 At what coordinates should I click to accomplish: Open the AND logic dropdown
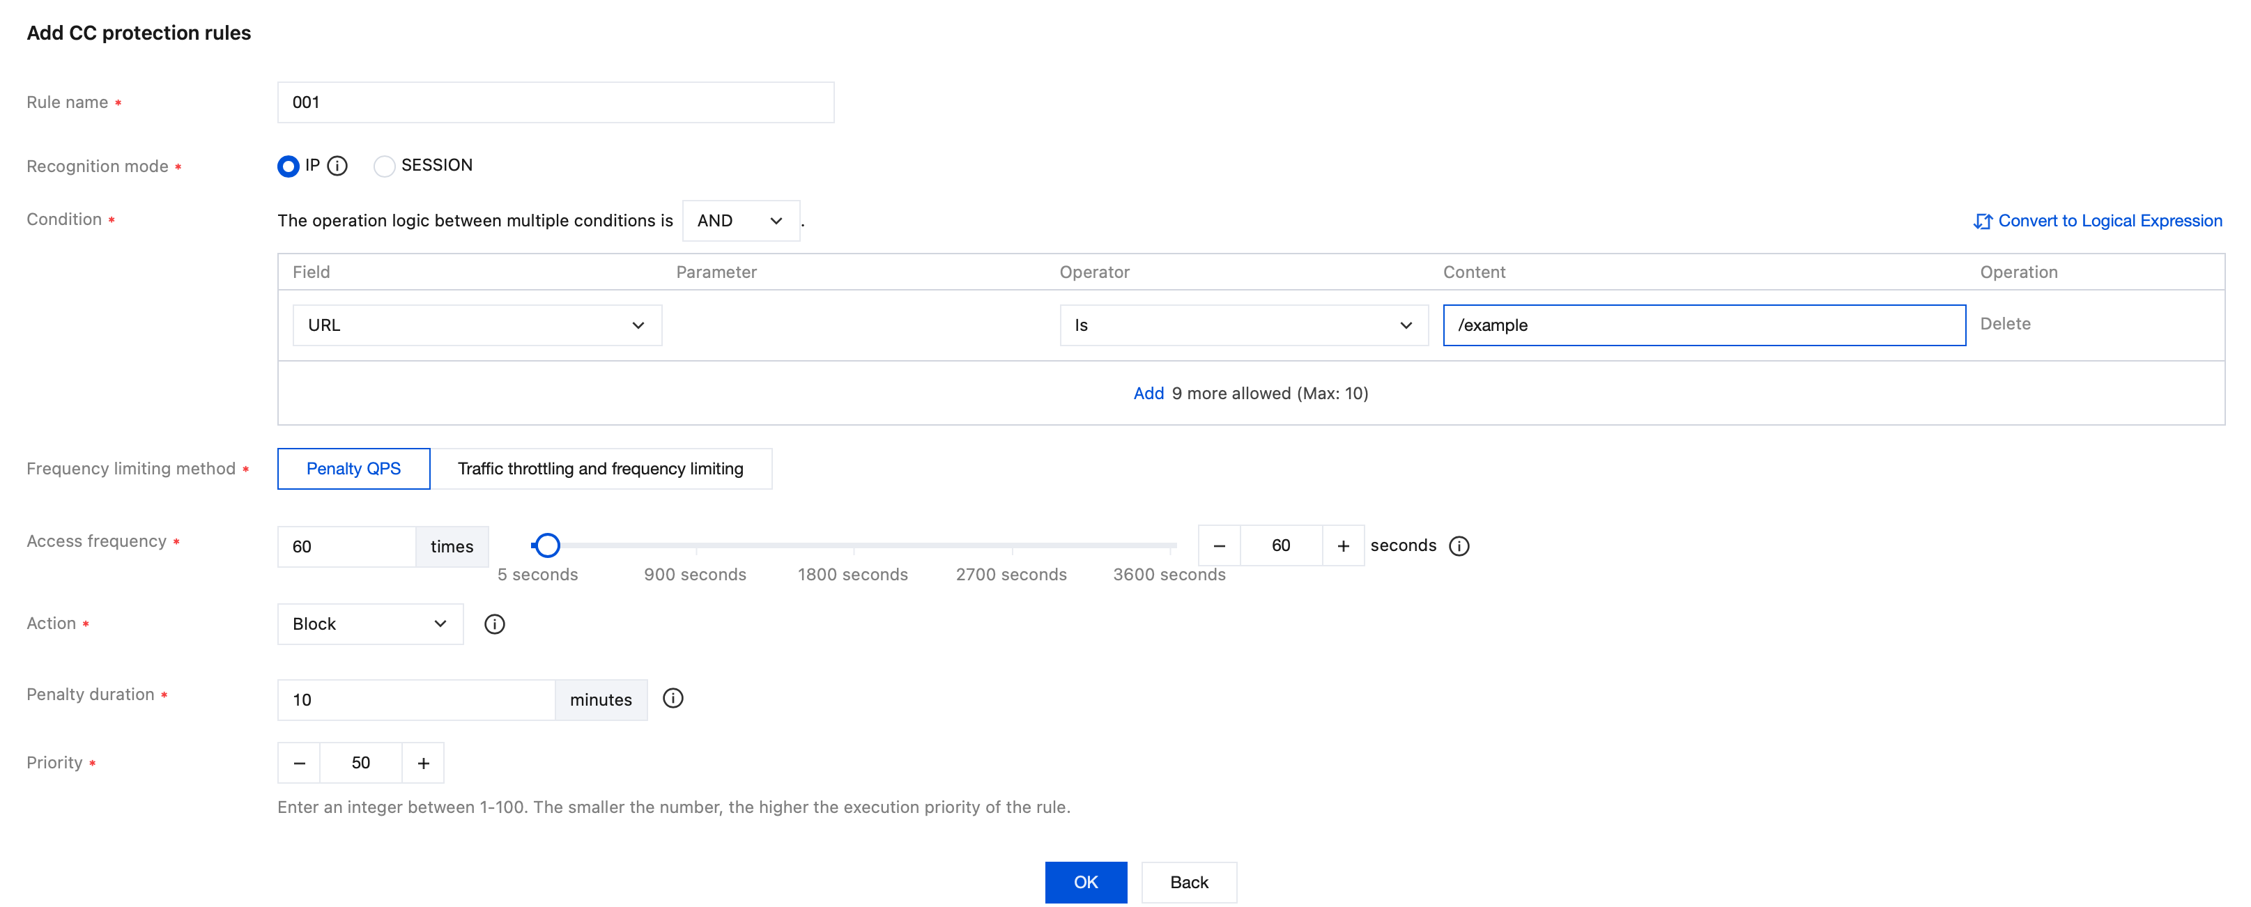pyautogui.click(x=739, y=221)
